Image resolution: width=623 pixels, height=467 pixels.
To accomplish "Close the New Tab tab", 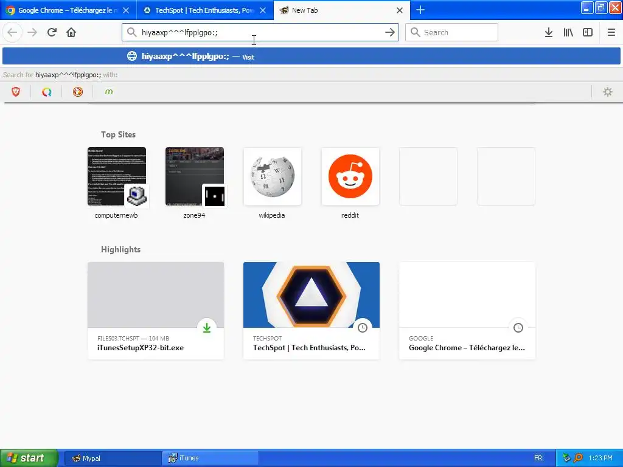I will [x=400, y=10].
